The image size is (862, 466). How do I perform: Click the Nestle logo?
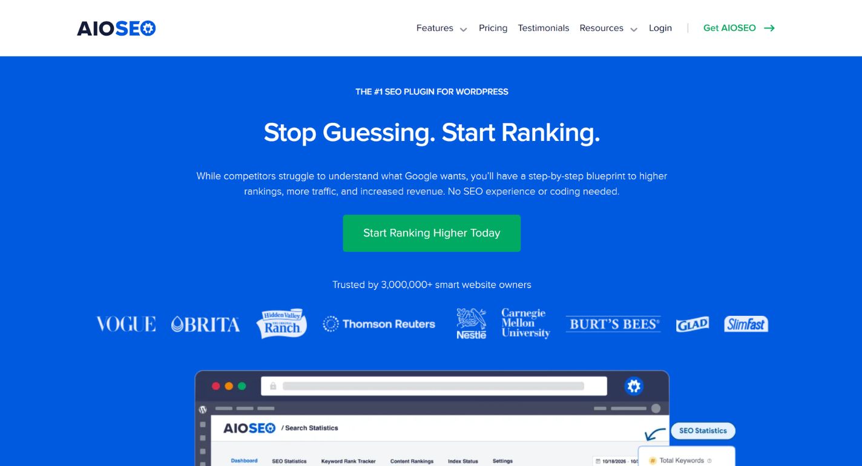(x=471, y=324)
